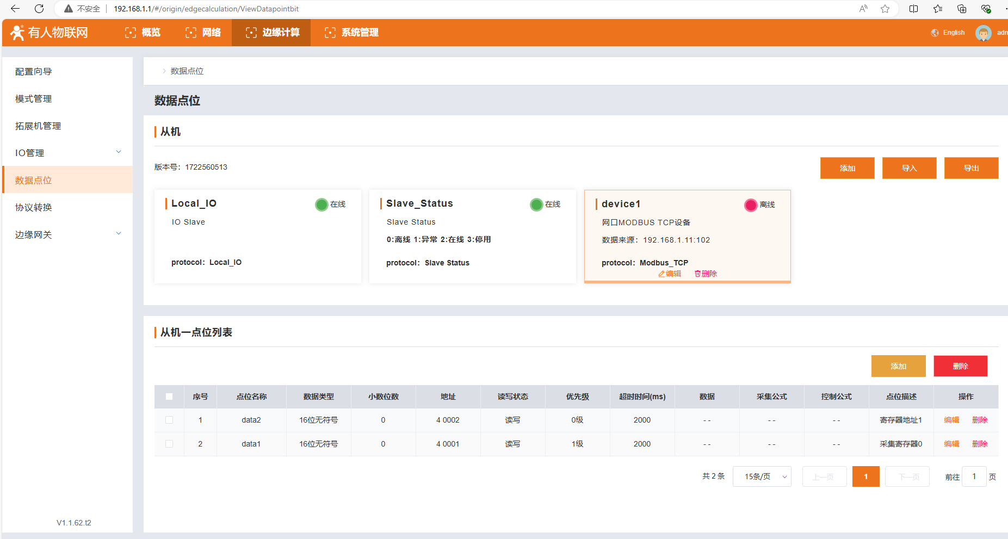Viewport: 1008px width, 539px height.
Task: Click the browser back arrow icon
Action: 15,9
